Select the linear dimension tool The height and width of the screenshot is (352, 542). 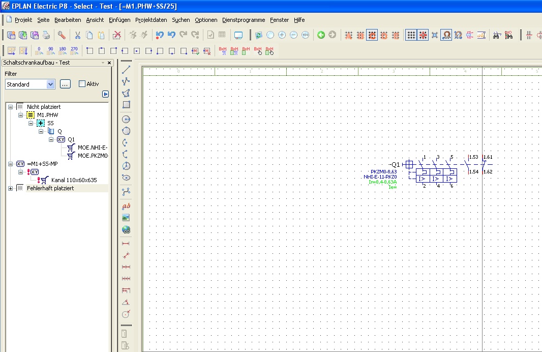(126, 244)
